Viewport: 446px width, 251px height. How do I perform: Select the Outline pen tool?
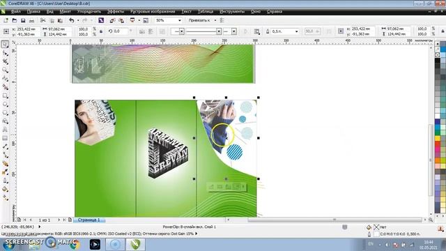coord(5,181)
